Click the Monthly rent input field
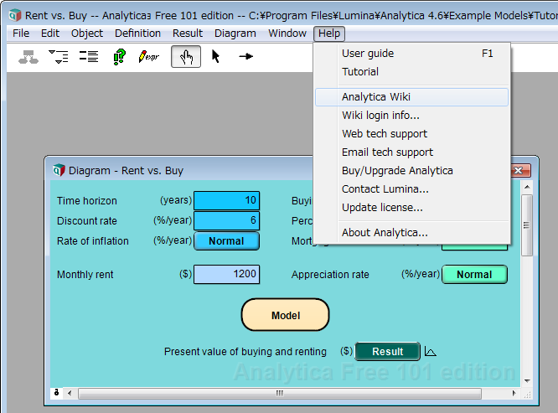This screenshot has width=558, height=413. (227, 274)
